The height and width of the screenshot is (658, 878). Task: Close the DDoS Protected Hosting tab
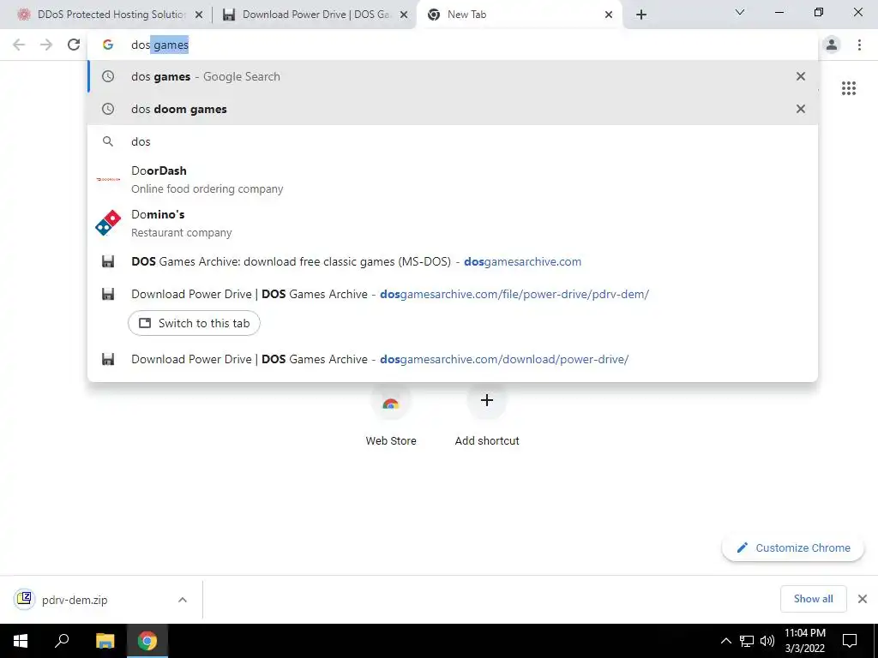pyautogui.click(x=199, y=15)
